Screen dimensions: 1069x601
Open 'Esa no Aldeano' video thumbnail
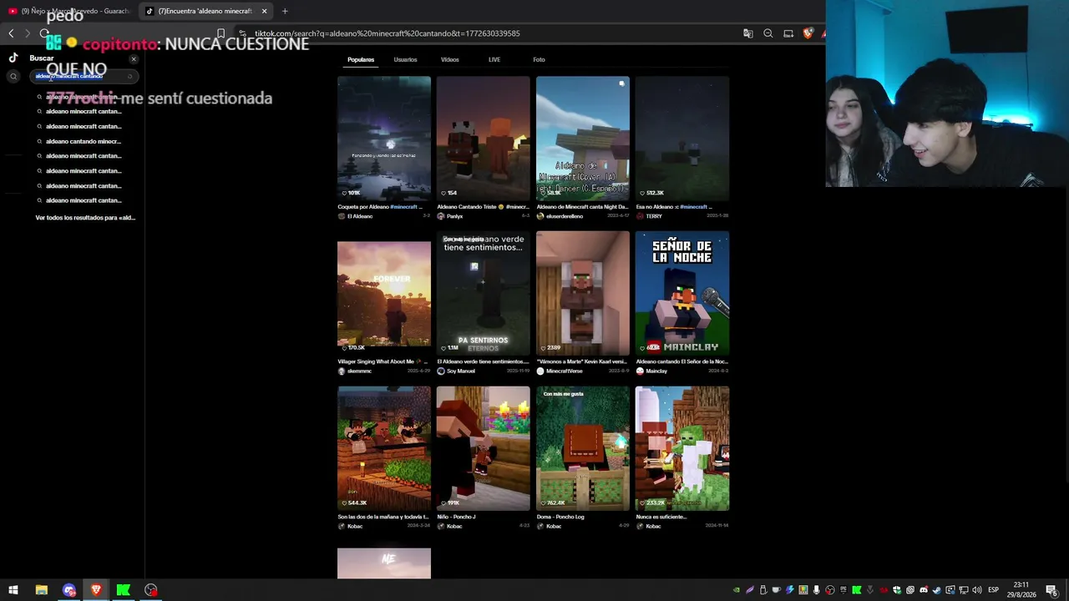click(x=682, y=139)
